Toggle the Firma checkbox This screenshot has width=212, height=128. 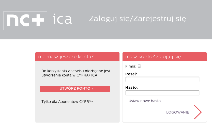(139, 66)
